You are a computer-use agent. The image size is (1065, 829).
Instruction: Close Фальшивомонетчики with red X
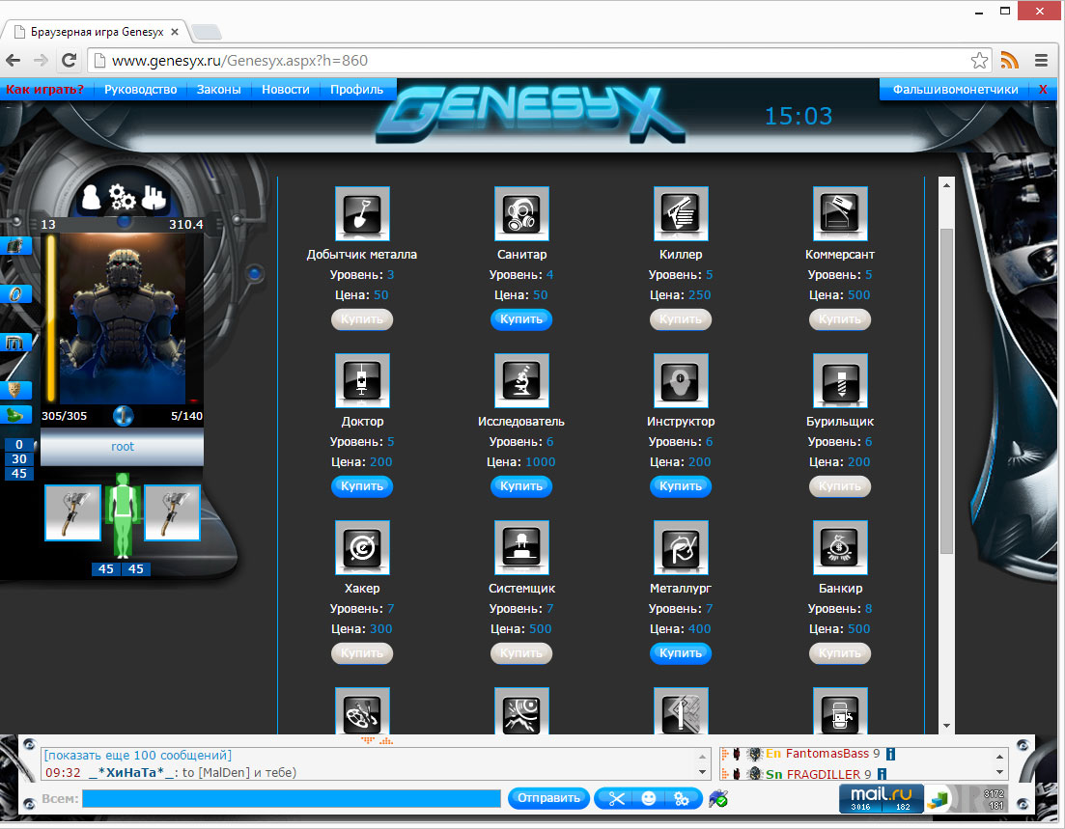(x=1043, y=89)
